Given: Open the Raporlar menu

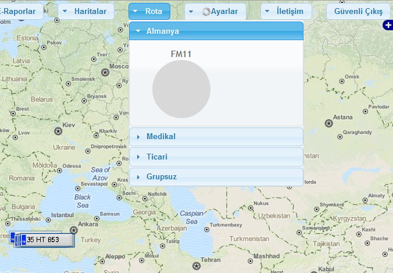Looking at the screenshot, I should point(21,12).
